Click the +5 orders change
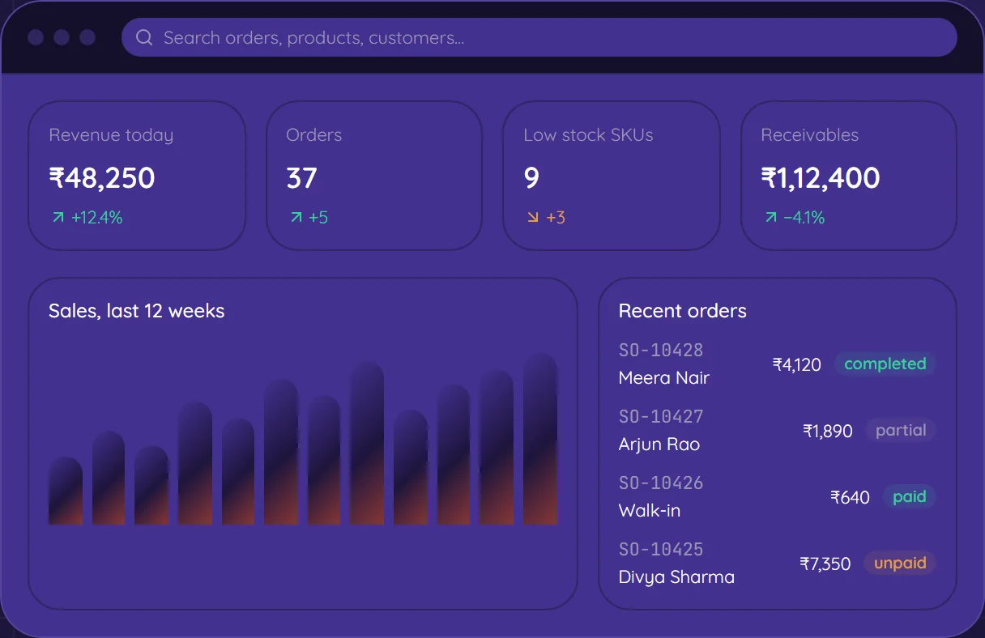985x638 pixels. pyautogui.click(x=318, y=217)
